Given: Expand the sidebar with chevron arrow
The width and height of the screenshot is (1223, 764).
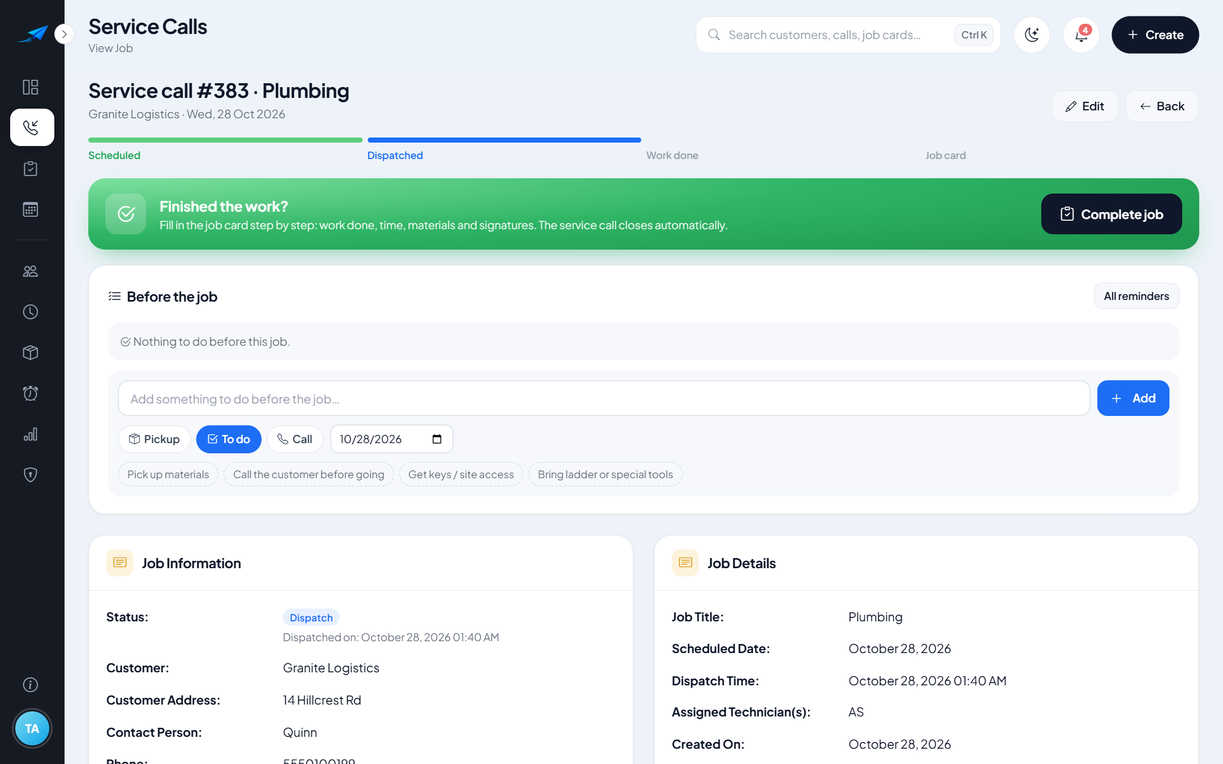Looking at the screenshot, I should pyautogui.click(x=64, y=34).
